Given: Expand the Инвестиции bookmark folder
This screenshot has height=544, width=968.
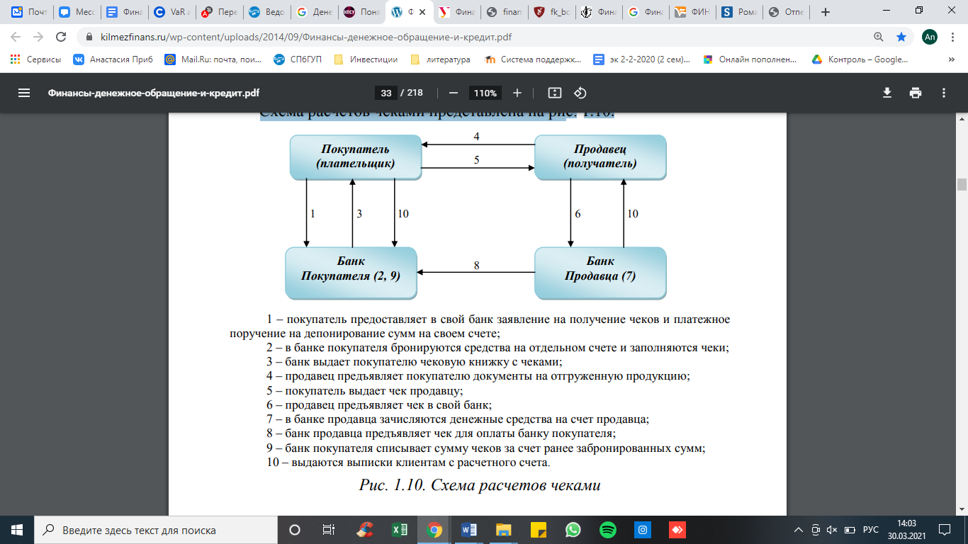Looking at the screenshot, I should click(366, 59).
